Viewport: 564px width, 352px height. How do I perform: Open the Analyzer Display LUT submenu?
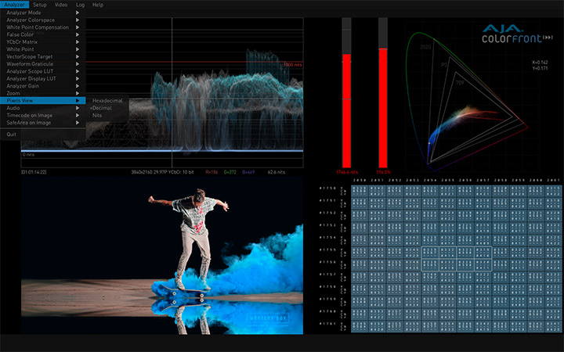tap(39, 78)
